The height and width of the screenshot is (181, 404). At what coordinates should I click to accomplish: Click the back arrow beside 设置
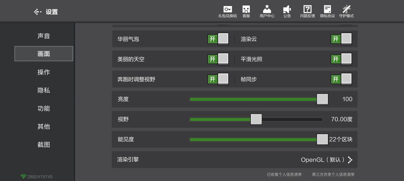(x=38, y=12)
